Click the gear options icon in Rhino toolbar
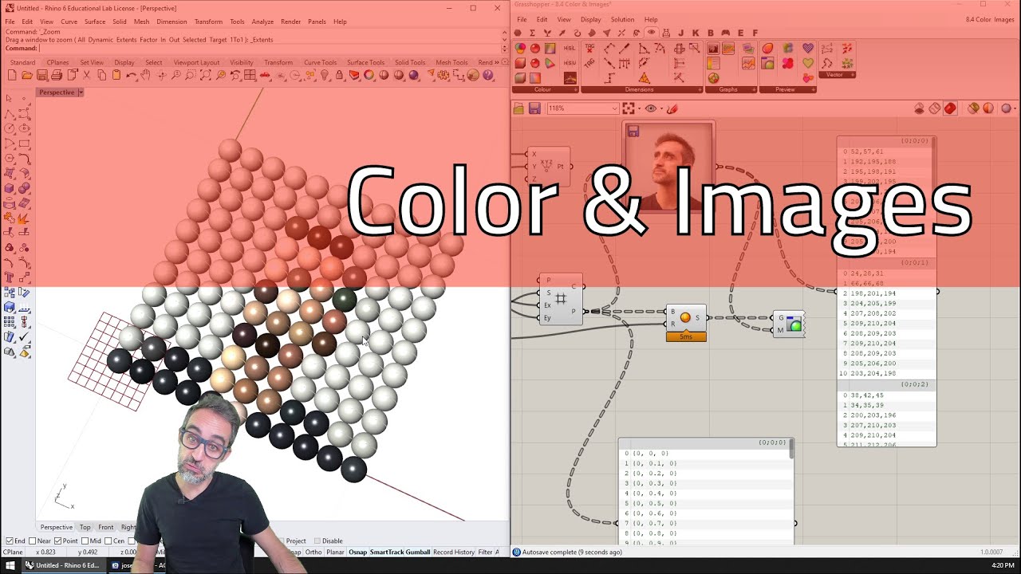1021x574 pixels. coord(443,75)
